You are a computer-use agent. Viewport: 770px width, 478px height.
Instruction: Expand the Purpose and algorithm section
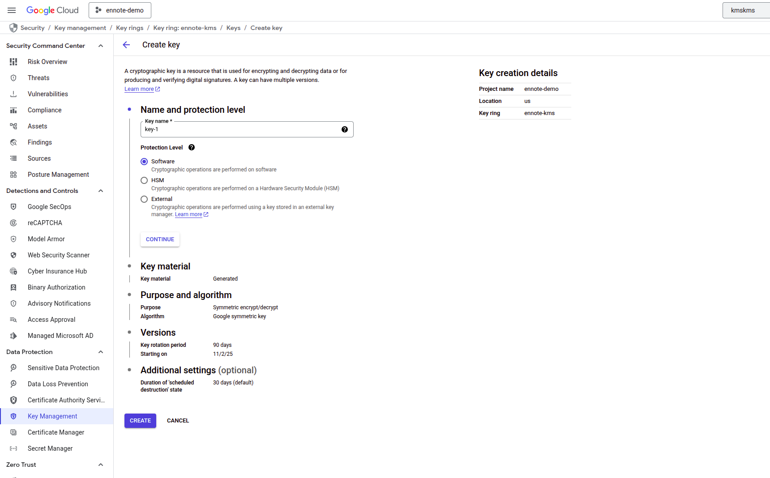(x=186, y=295)
